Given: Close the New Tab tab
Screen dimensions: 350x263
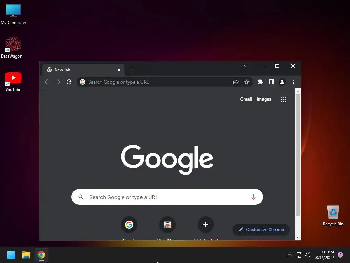Looking at the screenshot, I should pyautogui.click(x=119, y=70).
